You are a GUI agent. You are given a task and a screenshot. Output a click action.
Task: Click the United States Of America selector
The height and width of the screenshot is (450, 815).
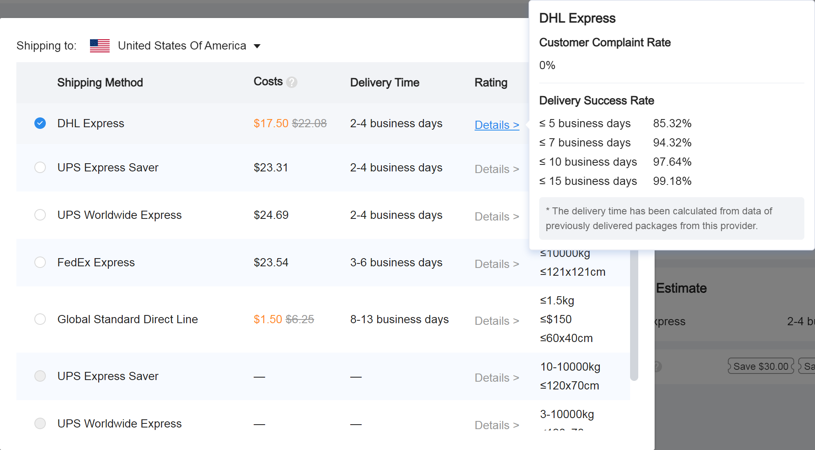coord(182,46)
